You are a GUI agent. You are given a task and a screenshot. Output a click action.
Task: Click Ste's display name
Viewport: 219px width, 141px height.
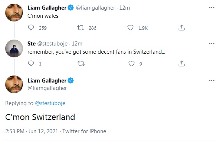[x=32, y=44]
